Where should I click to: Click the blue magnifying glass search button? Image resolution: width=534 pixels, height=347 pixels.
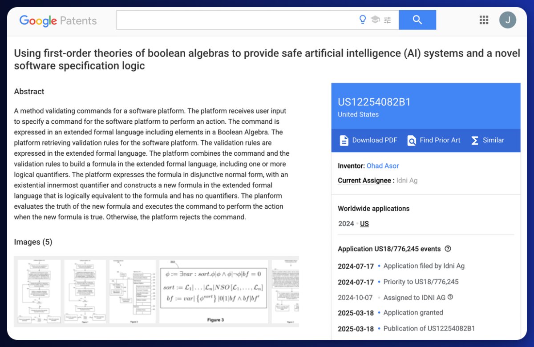(417, 19)
